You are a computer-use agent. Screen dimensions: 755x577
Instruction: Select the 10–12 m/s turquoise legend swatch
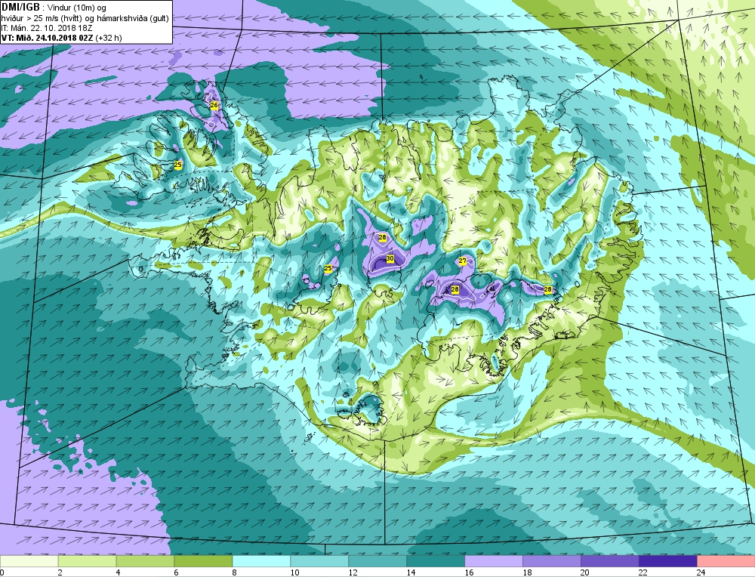pyautogui.click(x=319, y=562)
